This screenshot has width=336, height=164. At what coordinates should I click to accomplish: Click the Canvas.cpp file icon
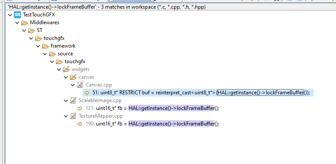(x=80, y=85)
